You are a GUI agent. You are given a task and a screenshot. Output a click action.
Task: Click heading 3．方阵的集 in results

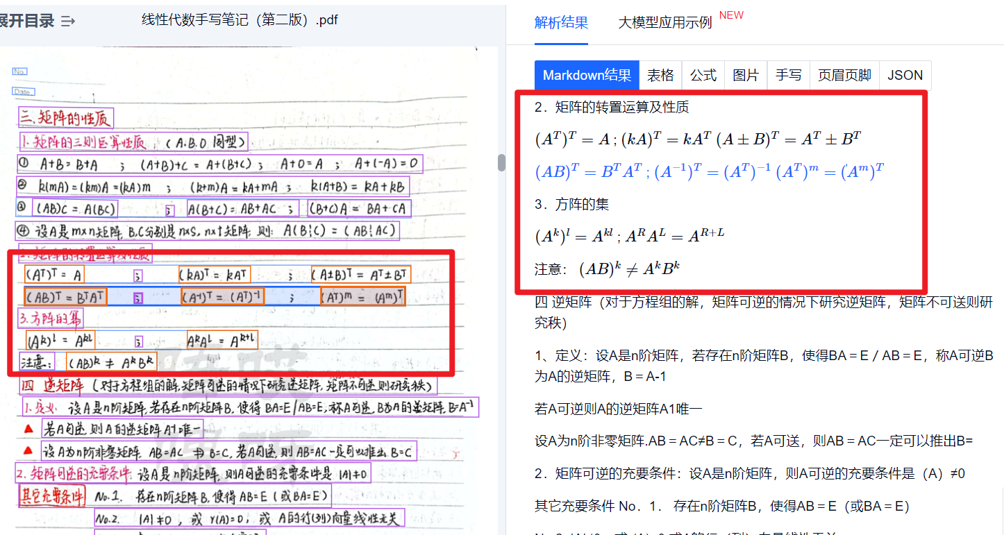(x=571, y=204)
